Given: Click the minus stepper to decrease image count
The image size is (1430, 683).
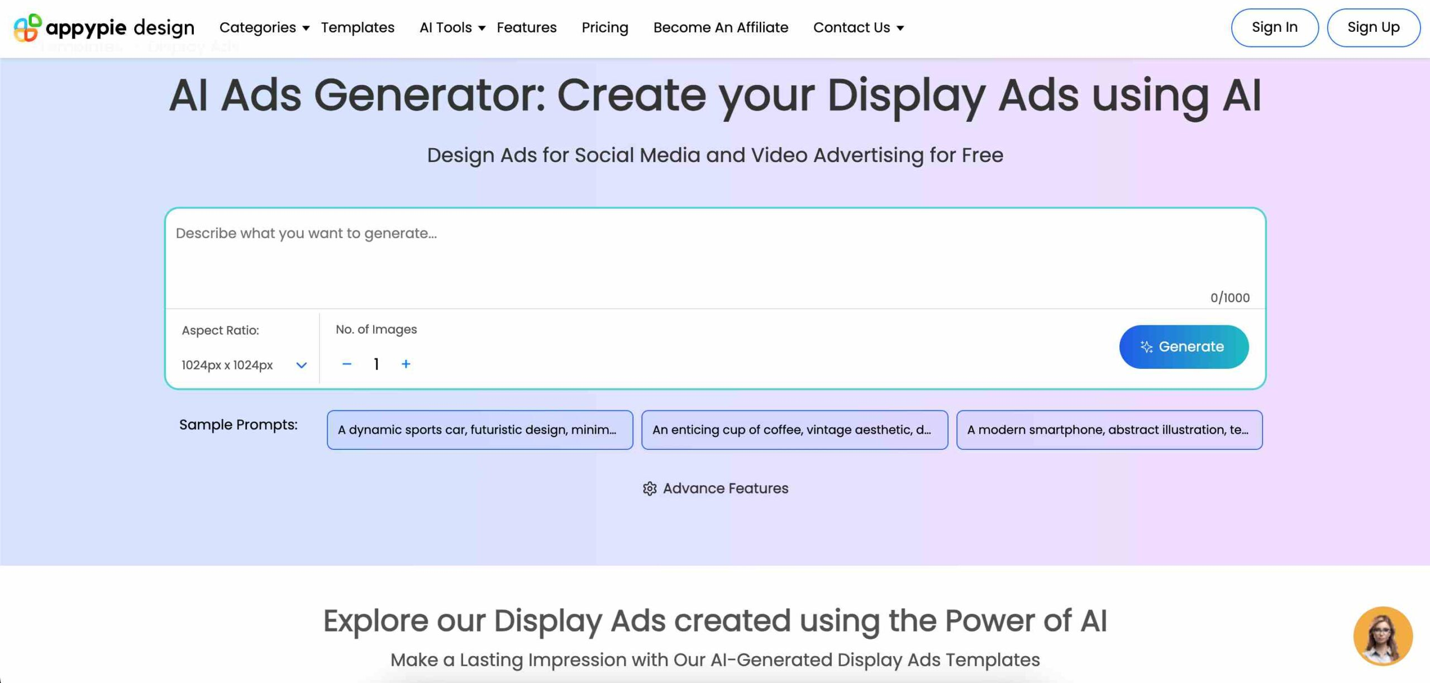Looking at the screenshot, I should coord(347,363).
